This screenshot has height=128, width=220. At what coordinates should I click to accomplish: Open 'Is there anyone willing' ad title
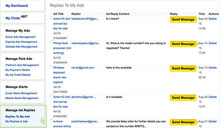coord(62,124)
